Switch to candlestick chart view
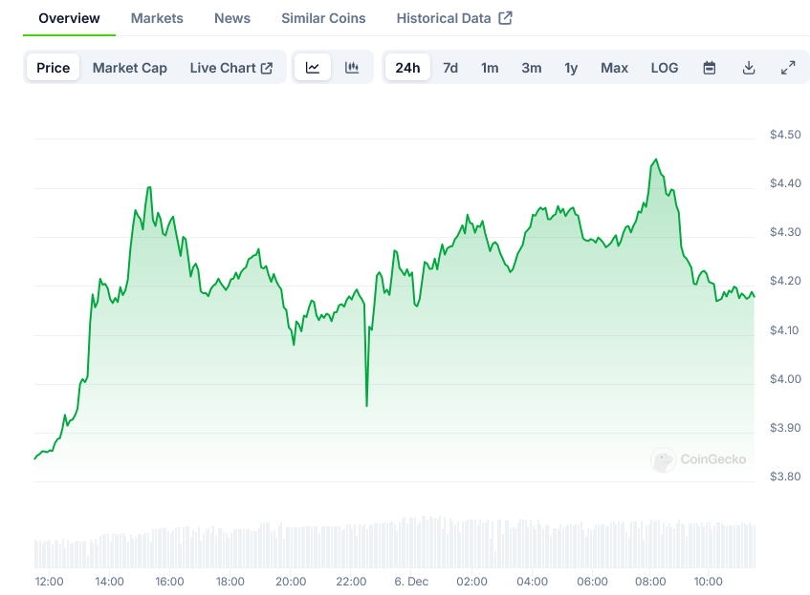The height and width of the screenshot is (595, 810). pos(352,68)
